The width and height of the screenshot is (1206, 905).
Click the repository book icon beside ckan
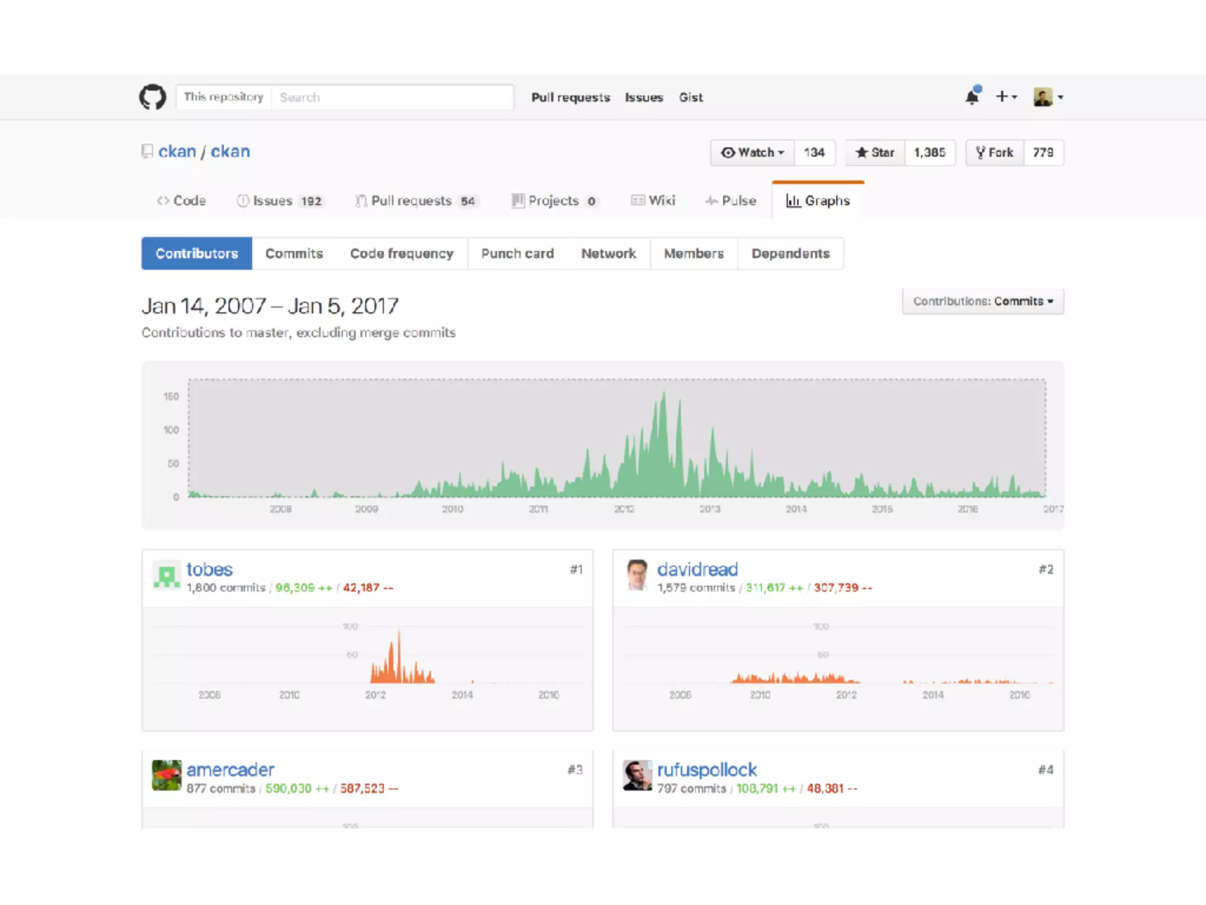147,152
